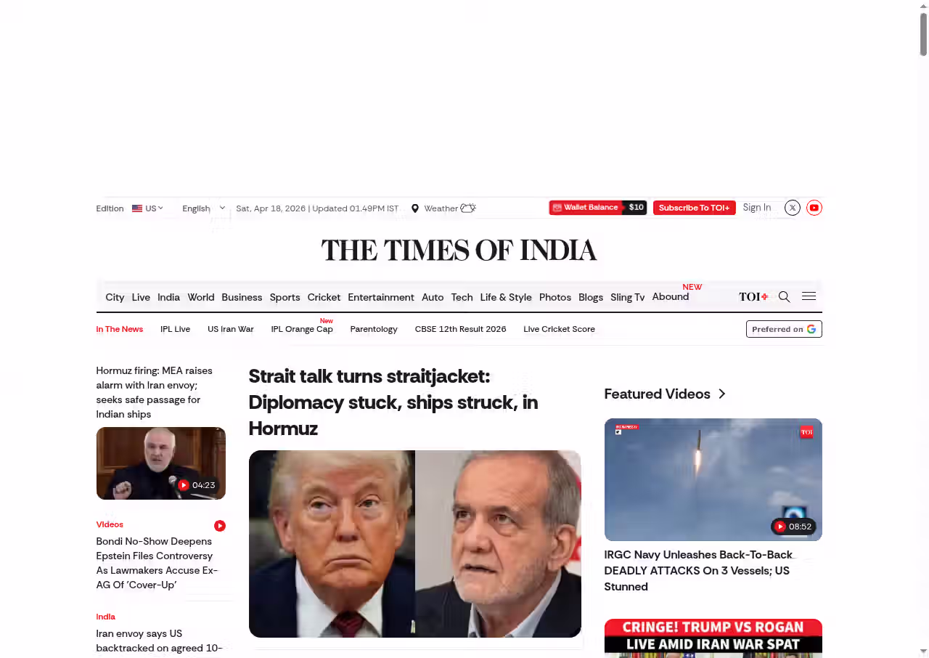Open the English language dropdown
The height and width of the screenshot is (658, 929).
click(x=204, y=208)
